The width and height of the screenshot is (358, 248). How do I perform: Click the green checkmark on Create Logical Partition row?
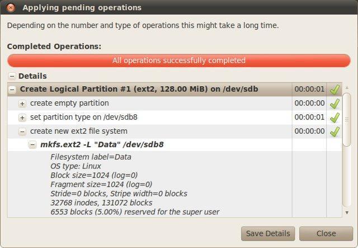click(x=335, y=90)
